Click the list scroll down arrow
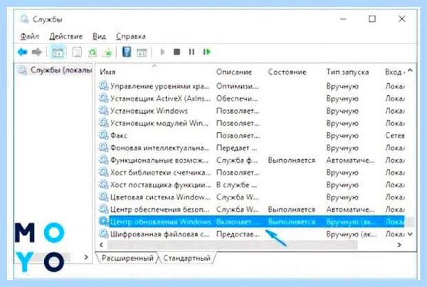427x287 pixels. click(x=411, y=234)
